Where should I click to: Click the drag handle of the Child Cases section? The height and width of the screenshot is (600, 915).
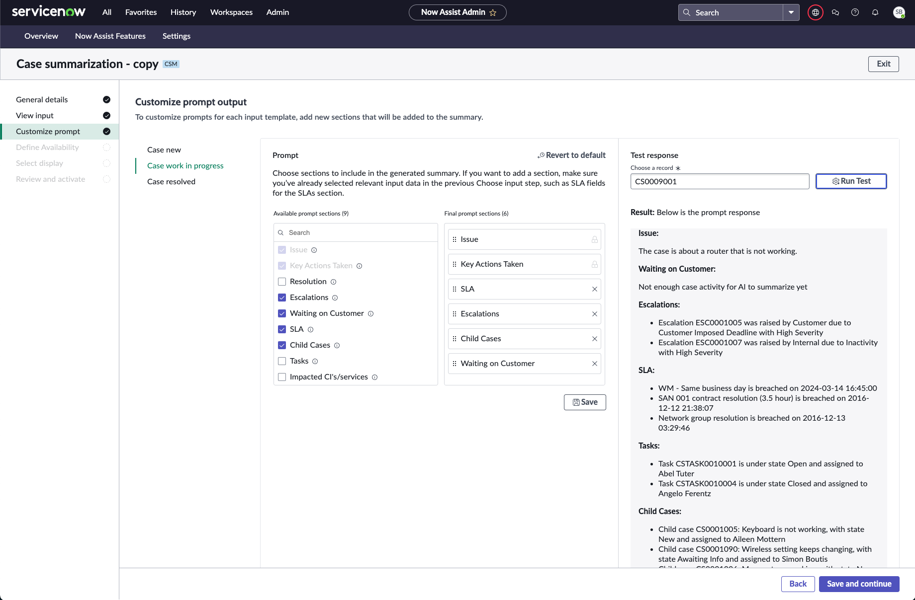click(x=455, y=339)
